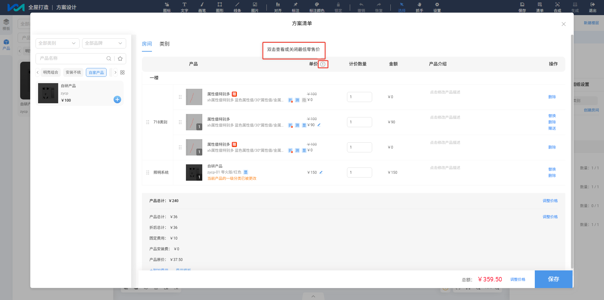Image resolution: width=604 pixels, height=300 pixels.
Task: Toggle the 折 badge on third product row
Action: 290,150
